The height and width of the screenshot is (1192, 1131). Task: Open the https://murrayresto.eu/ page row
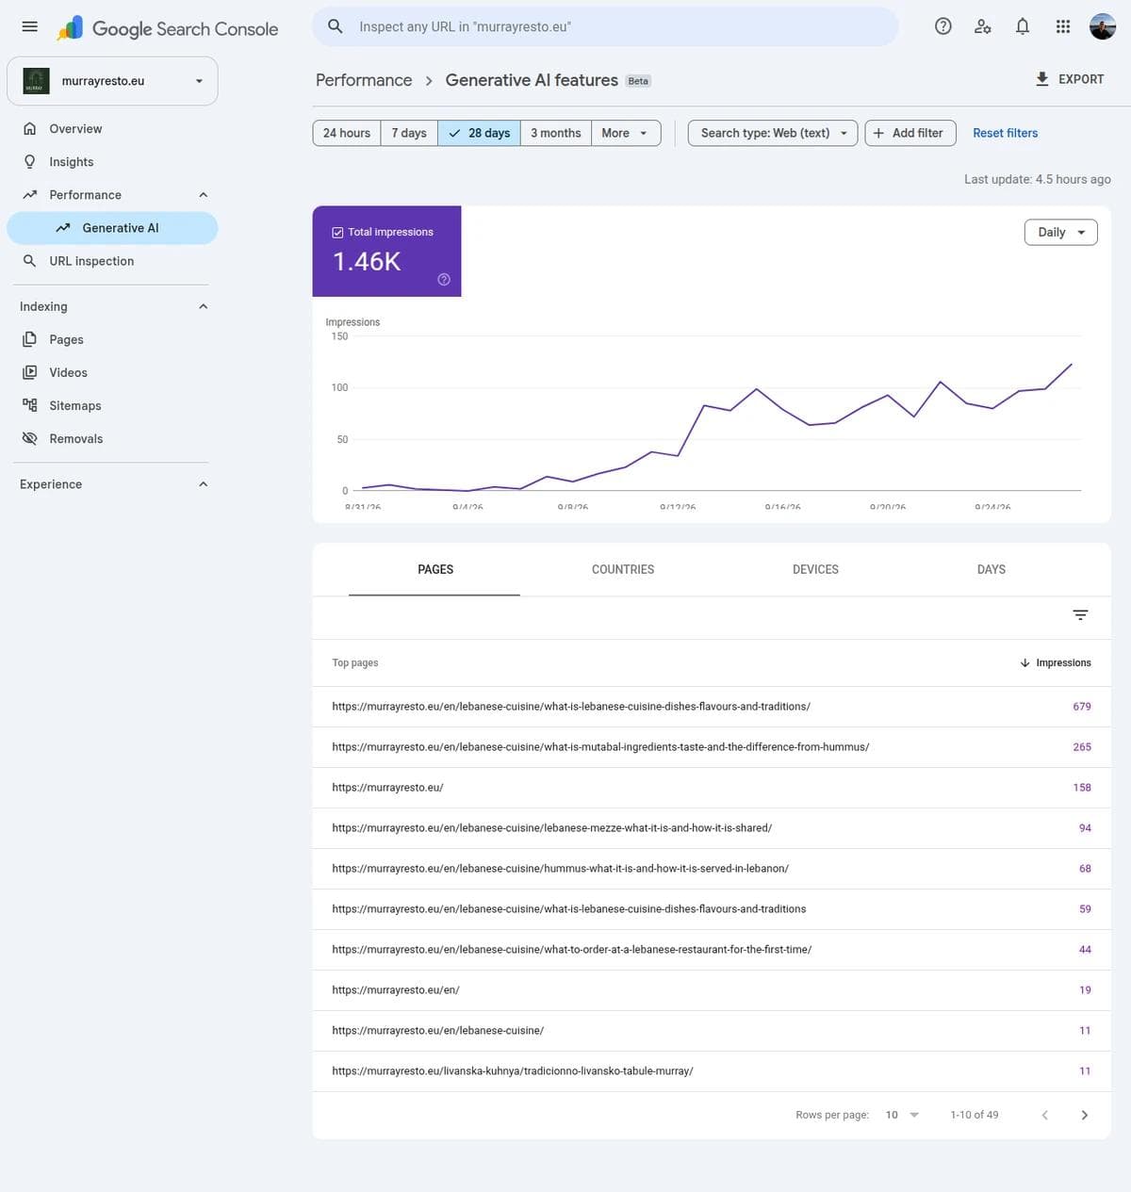pos(712,787)
